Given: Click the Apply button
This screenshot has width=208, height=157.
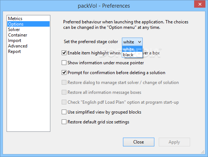Looking at the screenshot, I should [174, 142].
